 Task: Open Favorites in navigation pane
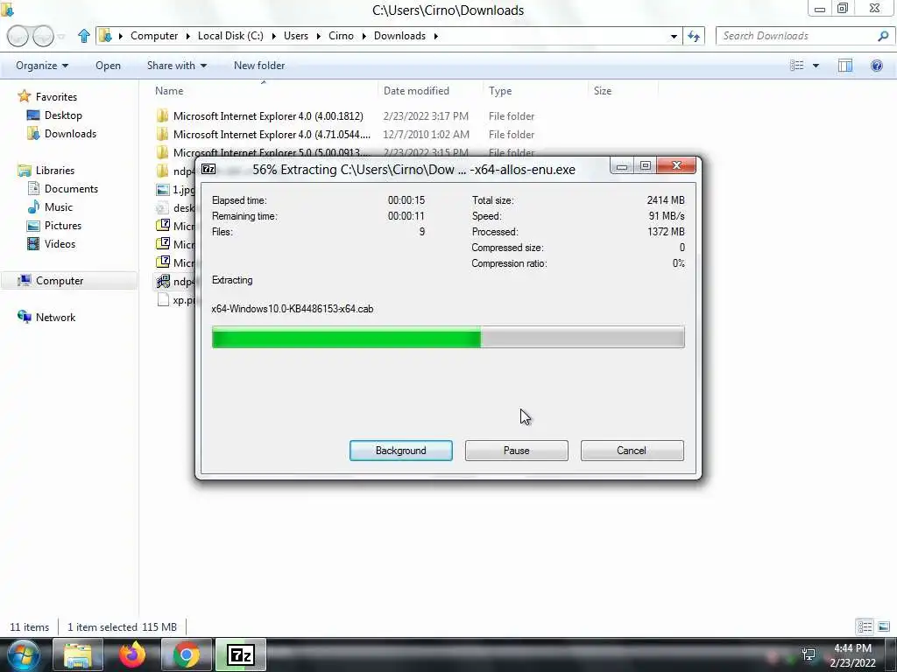(x=56, y=96)
